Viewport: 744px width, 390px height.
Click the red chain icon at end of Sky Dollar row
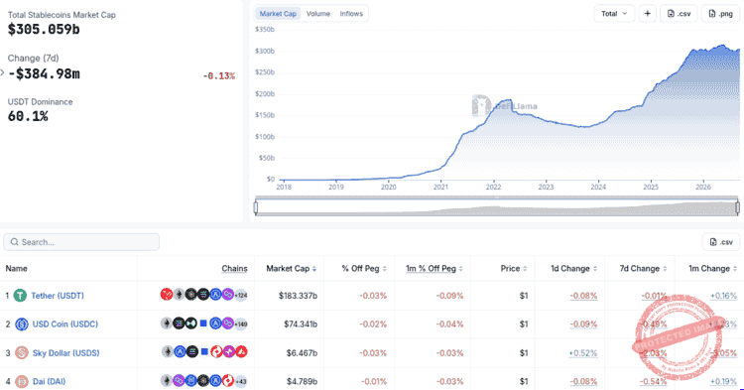point(241,352)
